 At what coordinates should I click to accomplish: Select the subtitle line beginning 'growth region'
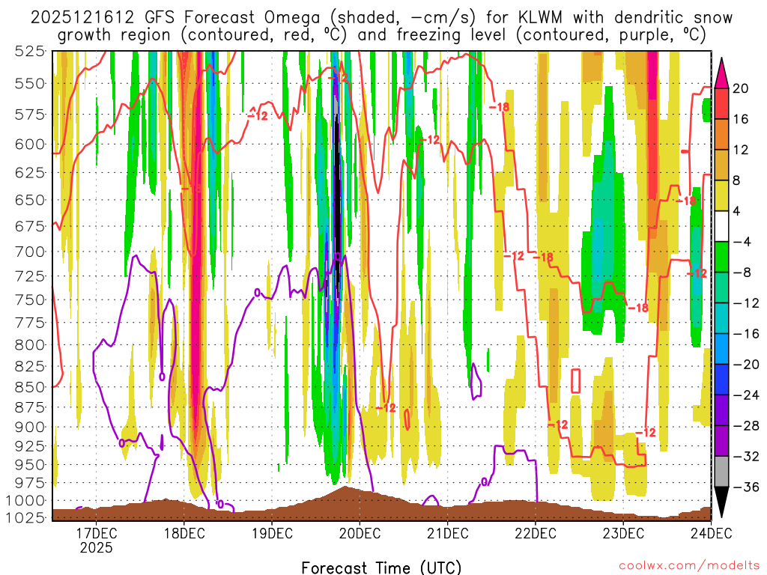381,35
